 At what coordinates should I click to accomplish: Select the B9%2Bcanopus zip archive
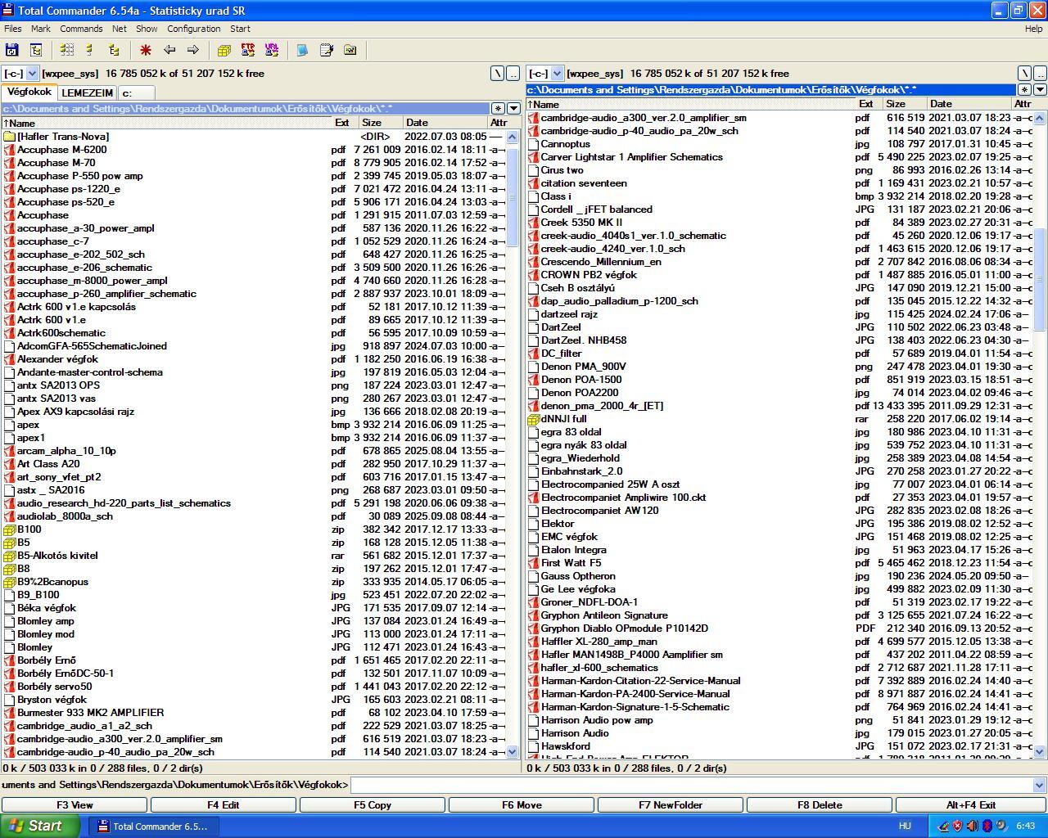click(253, 582)
